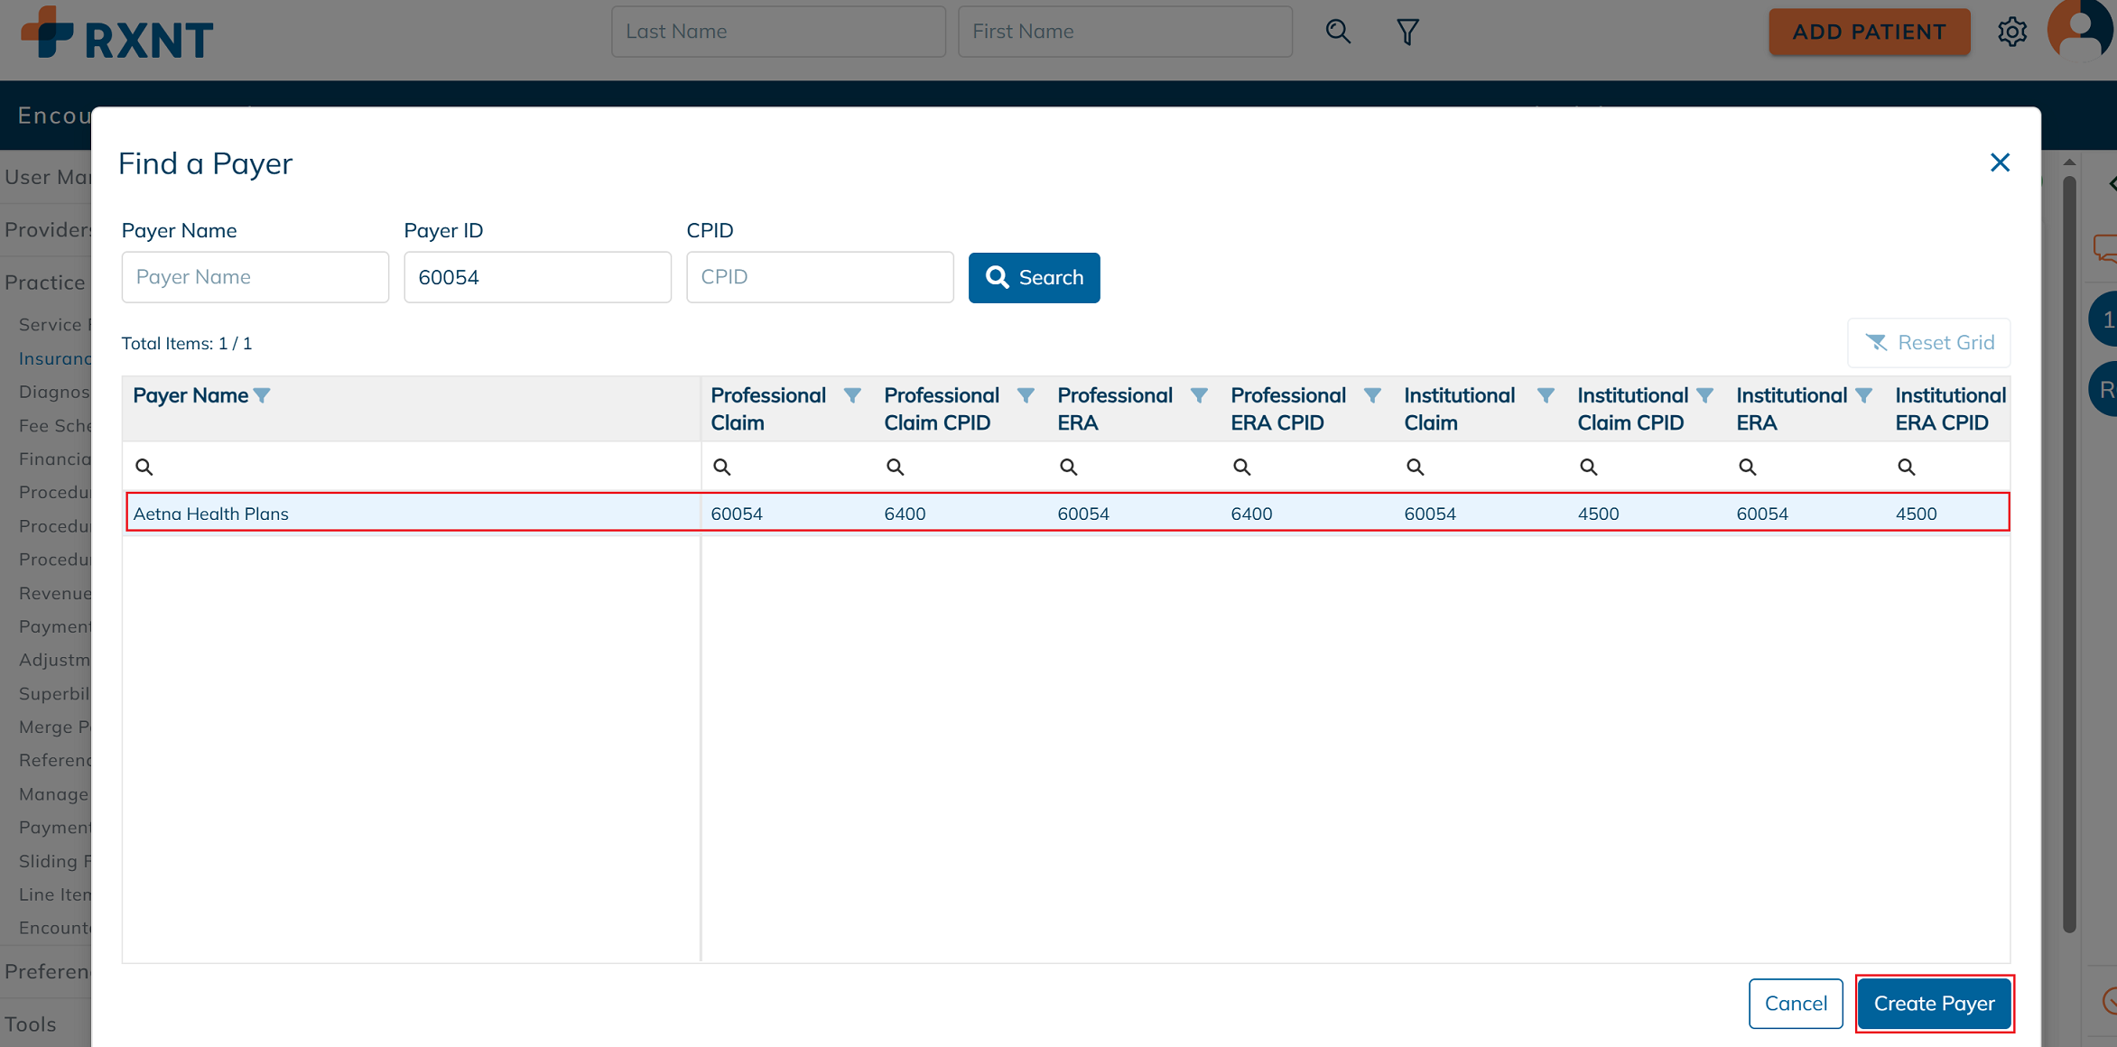Screen dimensions: 2117x1047
Task: Click the settings gear icon in header
Action: pos(2011,32)
